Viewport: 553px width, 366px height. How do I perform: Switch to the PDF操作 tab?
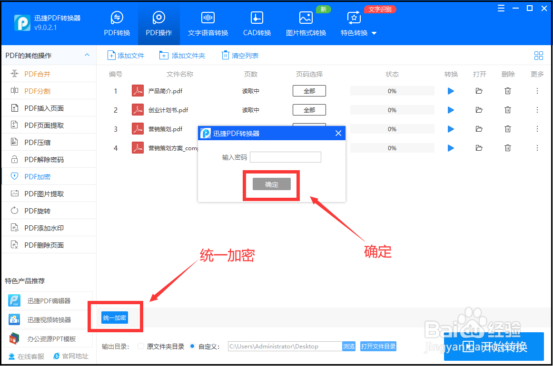pyautogui.click(x=158, y=24)
